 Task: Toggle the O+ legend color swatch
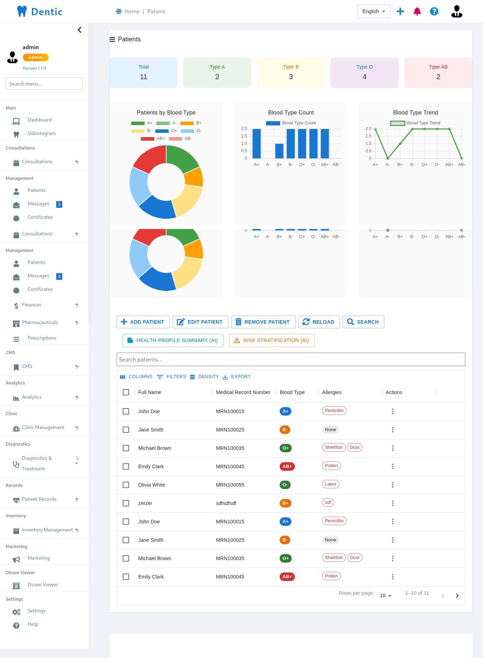click(162, 131)
